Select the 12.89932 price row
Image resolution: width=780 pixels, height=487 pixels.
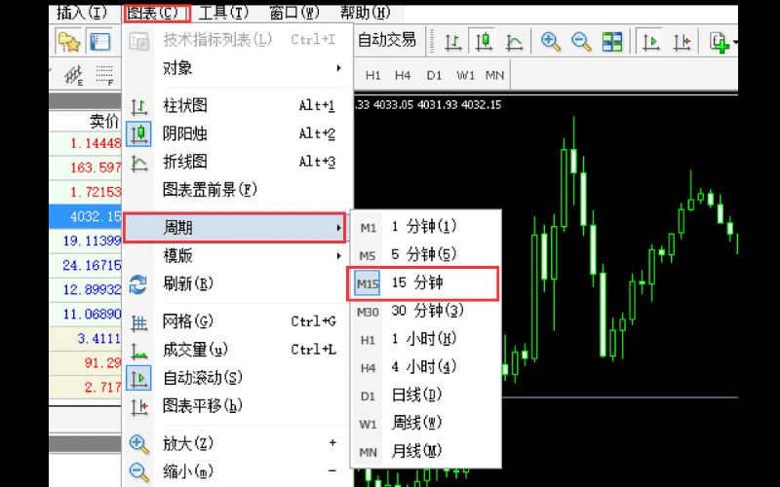pos(86,289)
